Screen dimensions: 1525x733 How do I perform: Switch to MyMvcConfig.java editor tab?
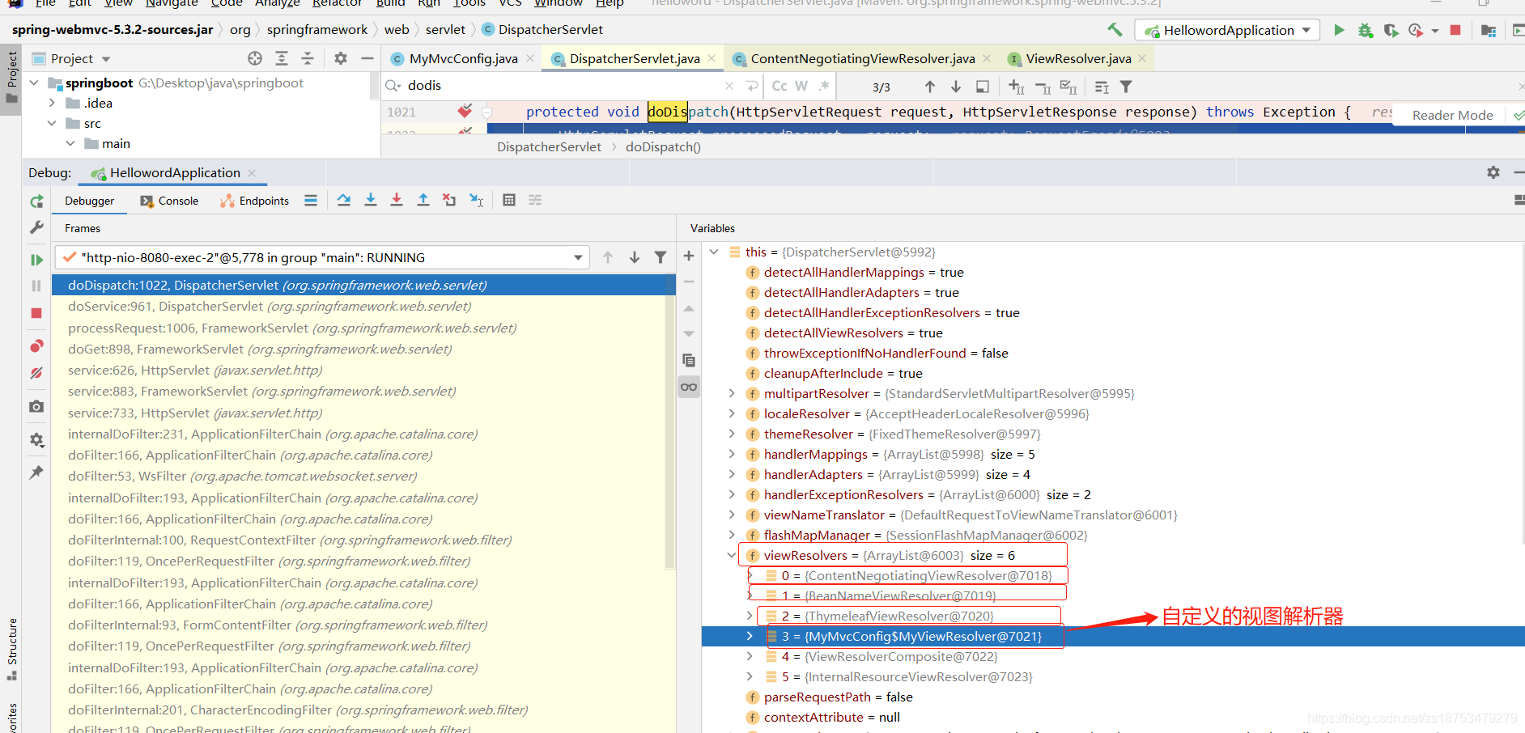pos(463,58)
